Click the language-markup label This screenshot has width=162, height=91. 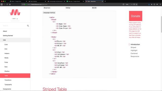[x=49, y=13]
